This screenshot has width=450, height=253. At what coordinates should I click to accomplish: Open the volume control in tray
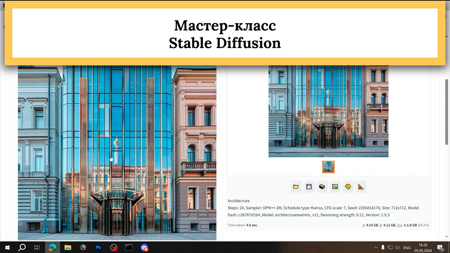point(398,247)
